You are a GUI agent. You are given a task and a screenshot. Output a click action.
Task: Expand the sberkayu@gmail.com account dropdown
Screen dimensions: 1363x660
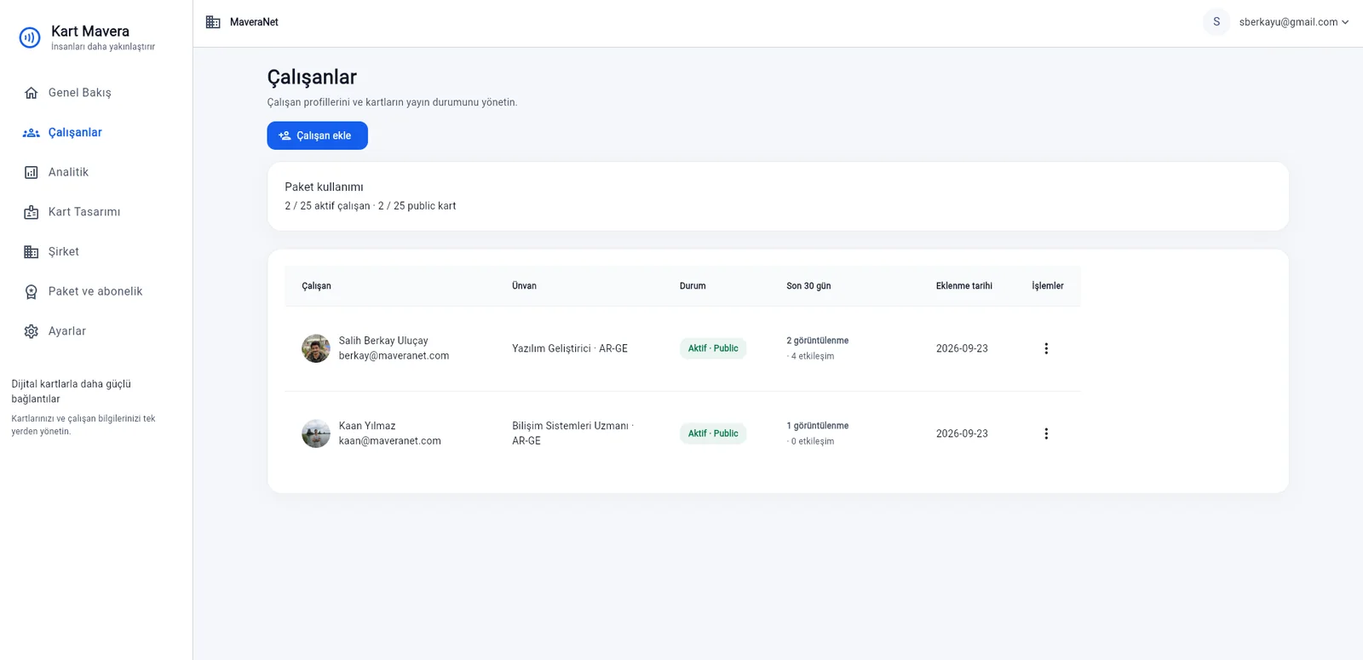point(1294,22)
